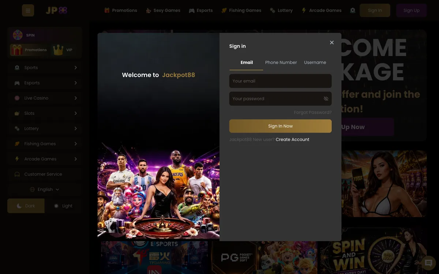Image resolution: width=439 pixels, height=274 pixels.
Task: Open the hamburger menu button
Action: coord(28,10)
